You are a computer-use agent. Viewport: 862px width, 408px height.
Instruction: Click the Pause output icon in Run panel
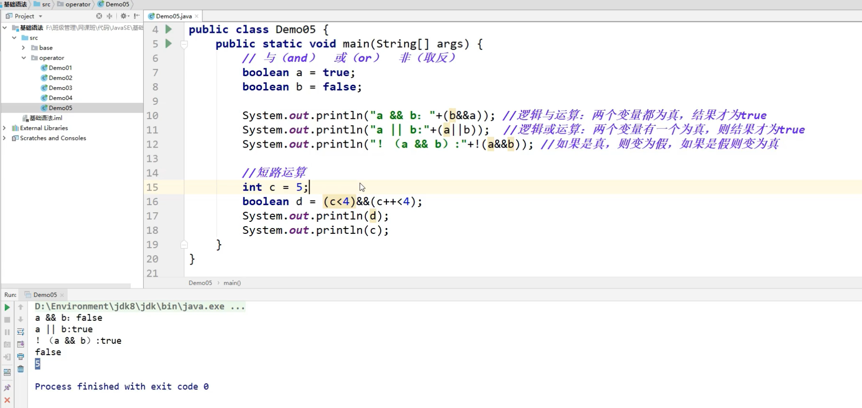(7, 332)
